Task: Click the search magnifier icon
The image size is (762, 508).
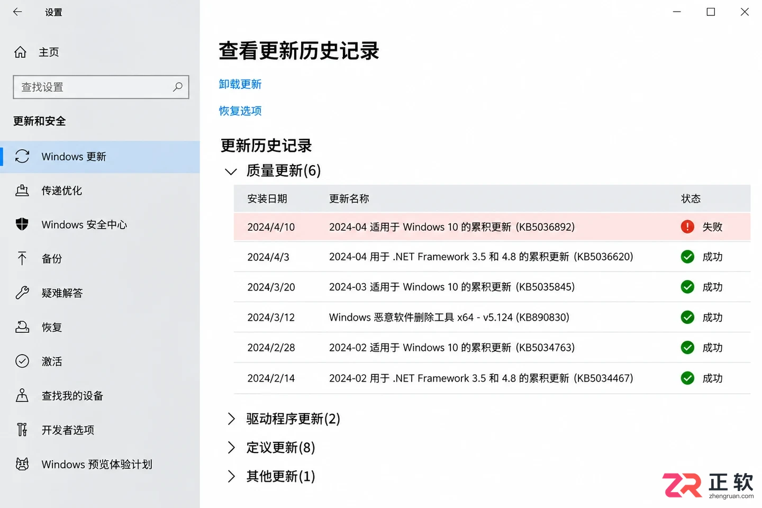Action: pyautogui.click(x=178, y=87)
